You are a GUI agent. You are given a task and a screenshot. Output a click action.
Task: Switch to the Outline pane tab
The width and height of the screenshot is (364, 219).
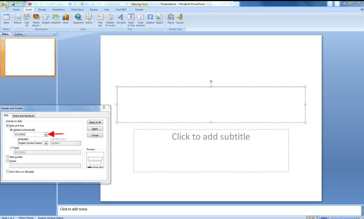(x=18, y=34)
